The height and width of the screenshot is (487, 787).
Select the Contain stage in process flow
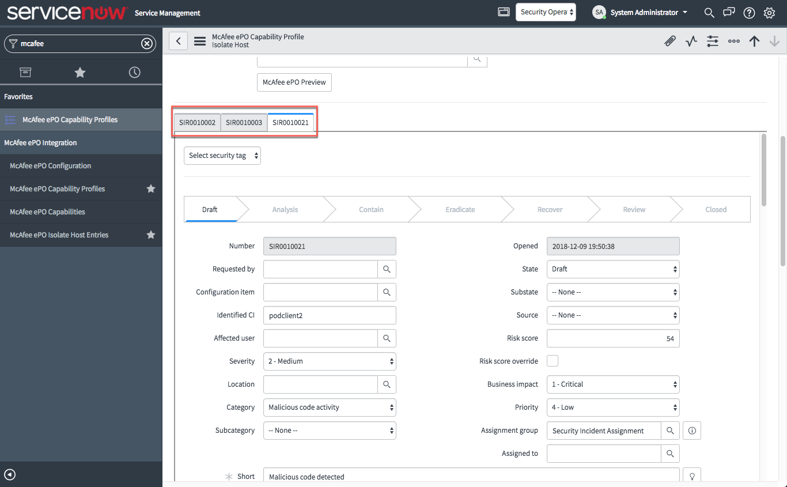pyautogui.click(x=371, y=210)
